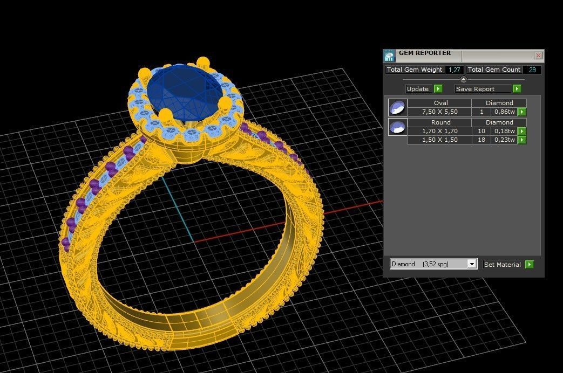Click the Total Gem Count label
The image size is (563, 373).
click(x=494, y=70)
